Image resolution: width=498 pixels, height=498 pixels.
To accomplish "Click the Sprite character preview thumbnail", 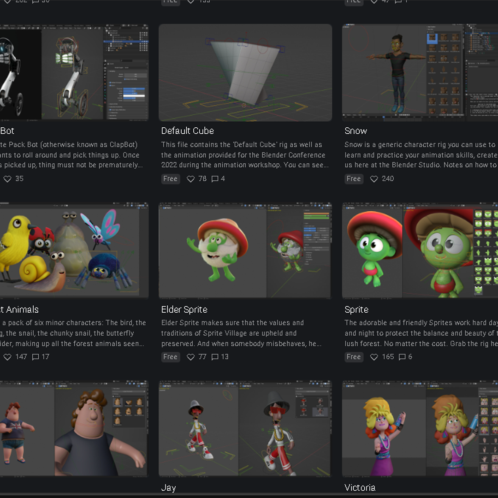I will pos(420,251).
